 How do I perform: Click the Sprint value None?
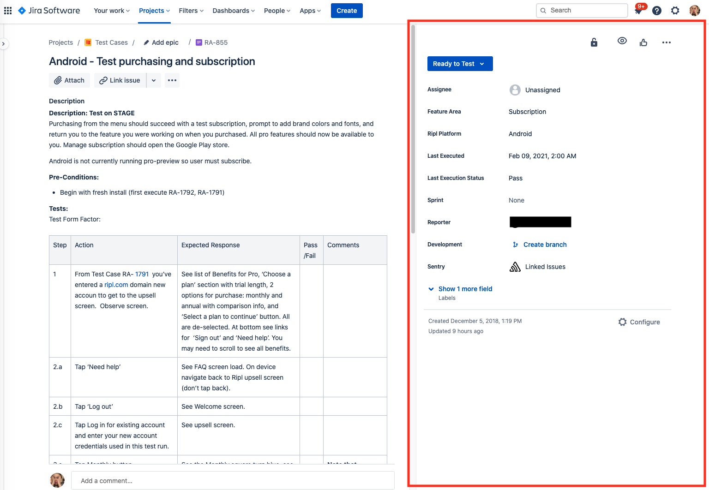coord(517,200)
